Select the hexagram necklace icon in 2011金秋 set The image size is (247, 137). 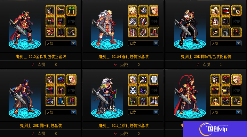click(x=133, y=90)
